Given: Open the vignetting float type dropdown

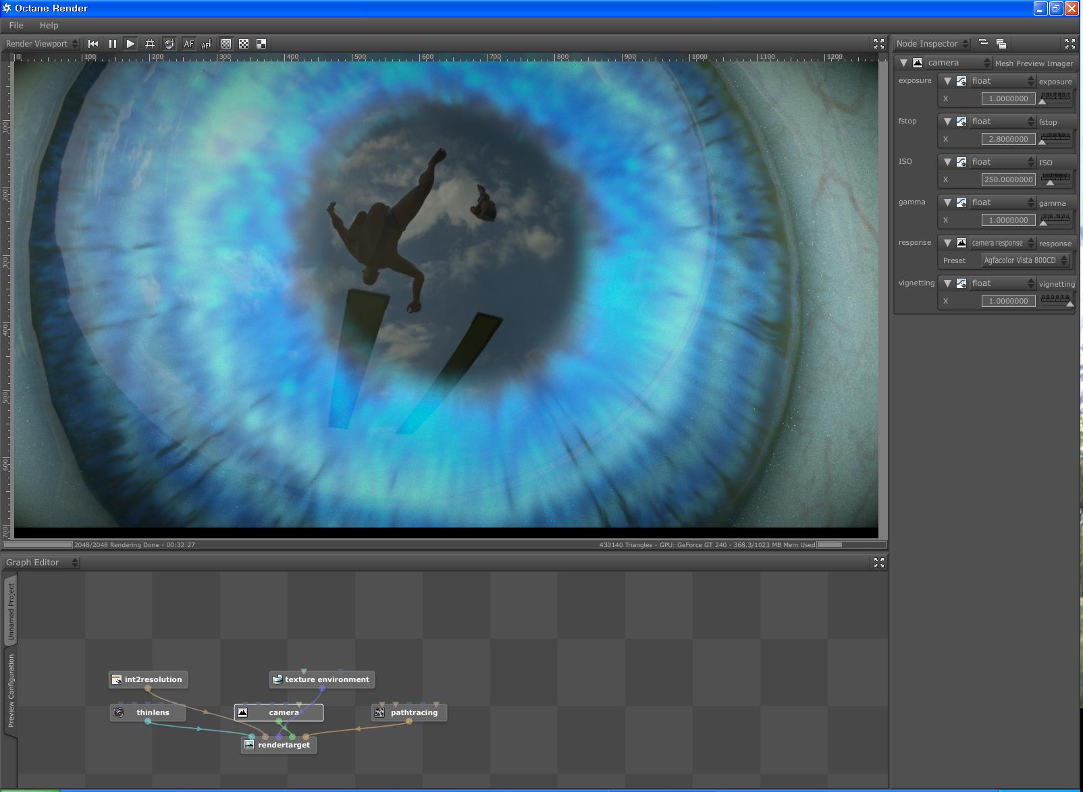Looking at the screenshot, I should (1002, 283).
